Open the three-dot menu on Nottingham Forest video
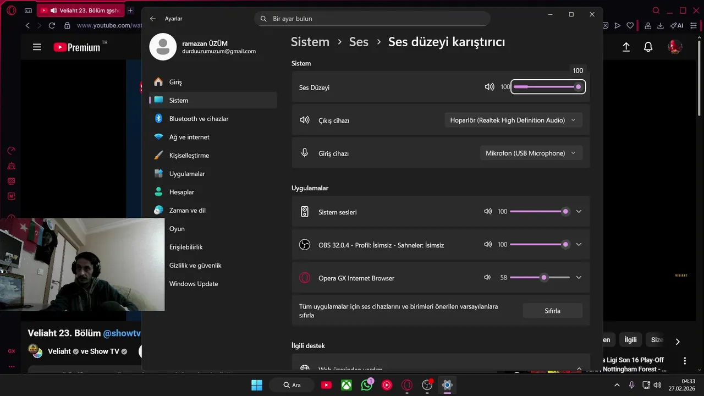The height and width of the screenshot is (396, 704). click(x=685, y=361)
